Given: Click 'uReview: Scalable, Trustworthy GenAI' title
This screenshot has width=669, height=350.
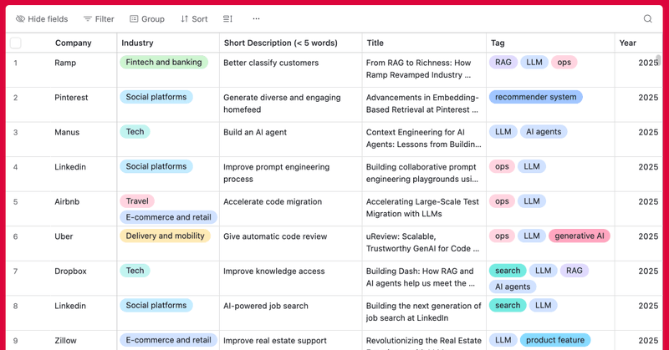Looking at the screenshot, I should coord(424,243).
